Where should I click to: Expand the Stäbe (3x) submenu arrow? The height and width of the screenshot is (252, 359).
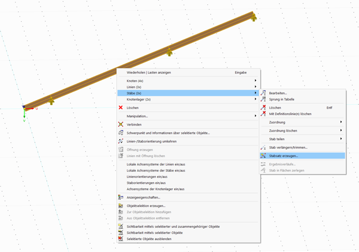(255, 93)
